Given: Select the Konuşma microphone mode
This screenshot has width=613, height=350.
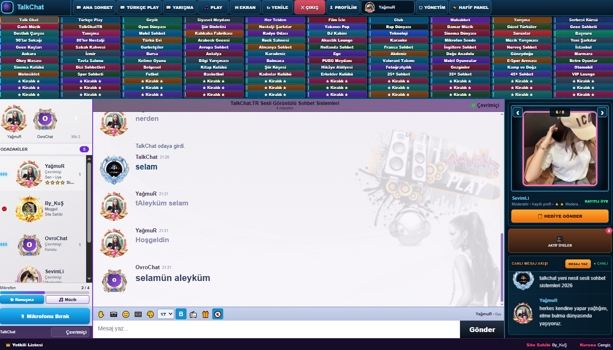Looking at the screenshot, I should click(x=22, y=300).
